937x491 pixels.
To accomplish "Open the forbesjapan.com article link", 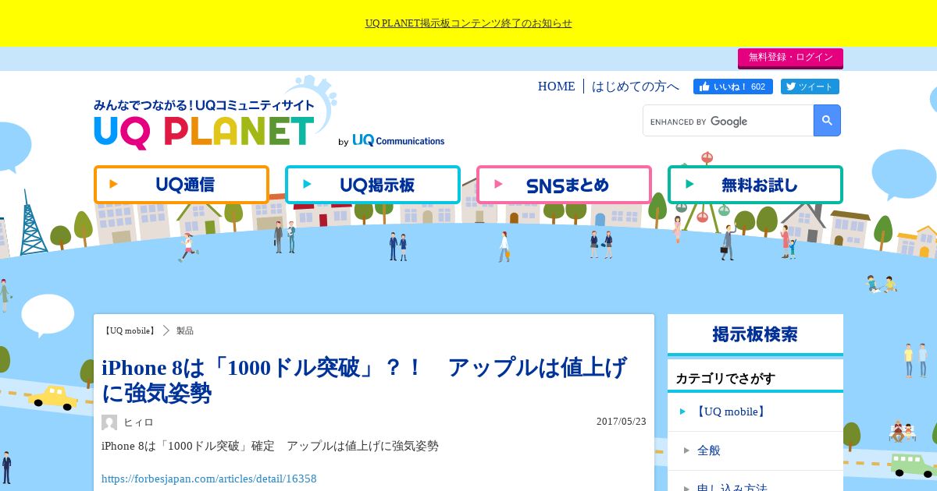I will pyautogui.click(x=209, y=479).
